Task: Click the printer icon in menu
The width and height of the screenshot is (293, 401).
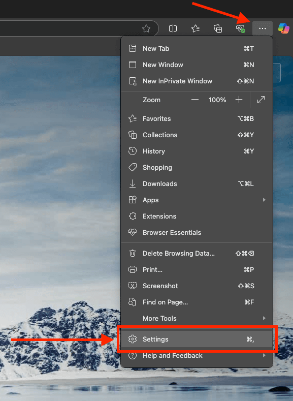Action: 133,269
